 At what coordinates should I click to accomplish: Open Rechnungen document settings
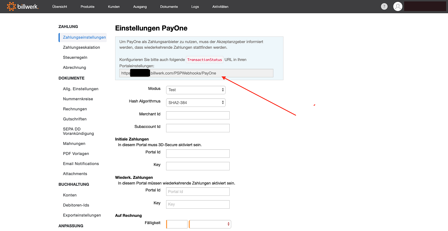[75, 109]
